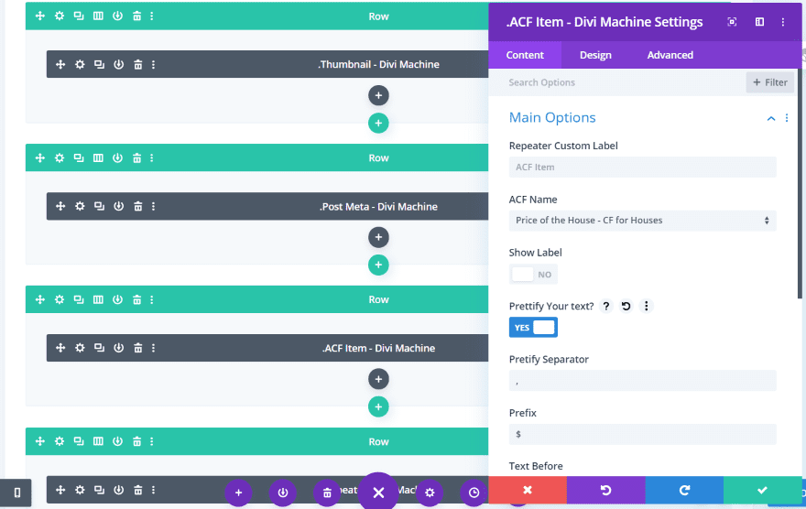This screenshot has height=509, width=806.
Task: Open settings gear for Thumbnail module
Action: 80,65
